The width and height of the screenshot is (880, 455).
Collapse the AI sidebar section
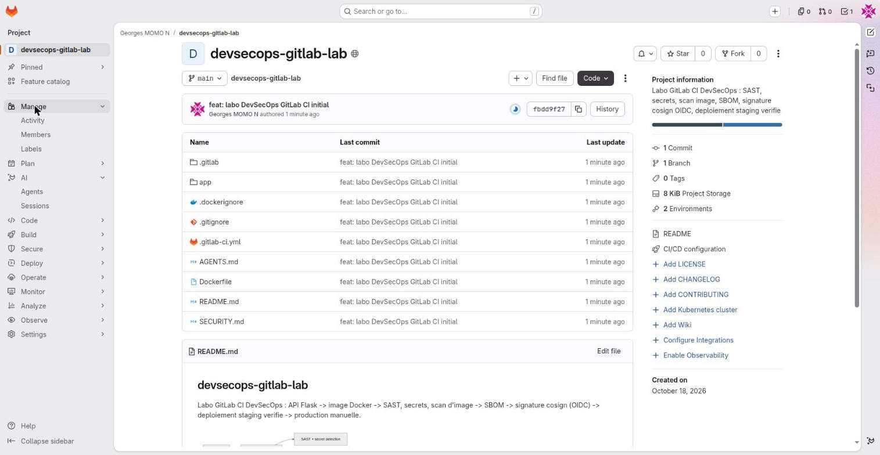click(57, 178)
